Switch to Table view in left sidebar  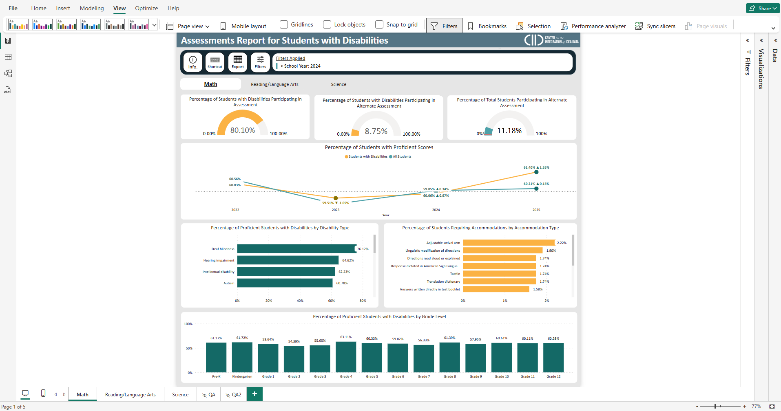8,57
